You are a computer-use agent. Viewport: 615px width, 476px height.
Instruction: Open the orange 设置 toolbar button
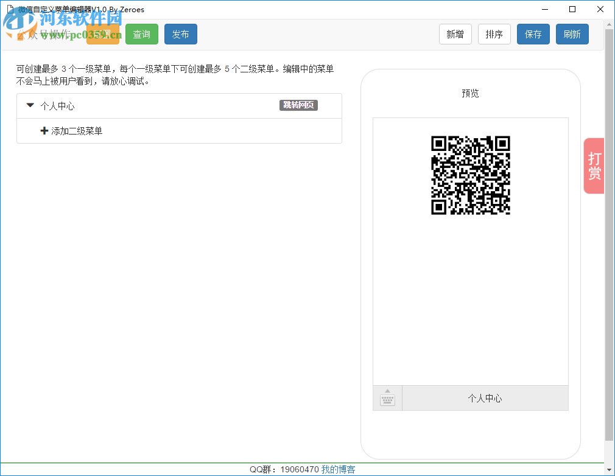point(104,35)
